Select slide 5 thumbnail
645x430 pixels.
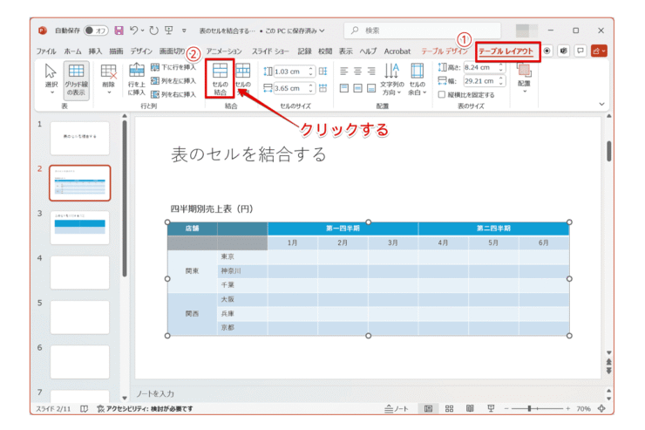[80, 317]
